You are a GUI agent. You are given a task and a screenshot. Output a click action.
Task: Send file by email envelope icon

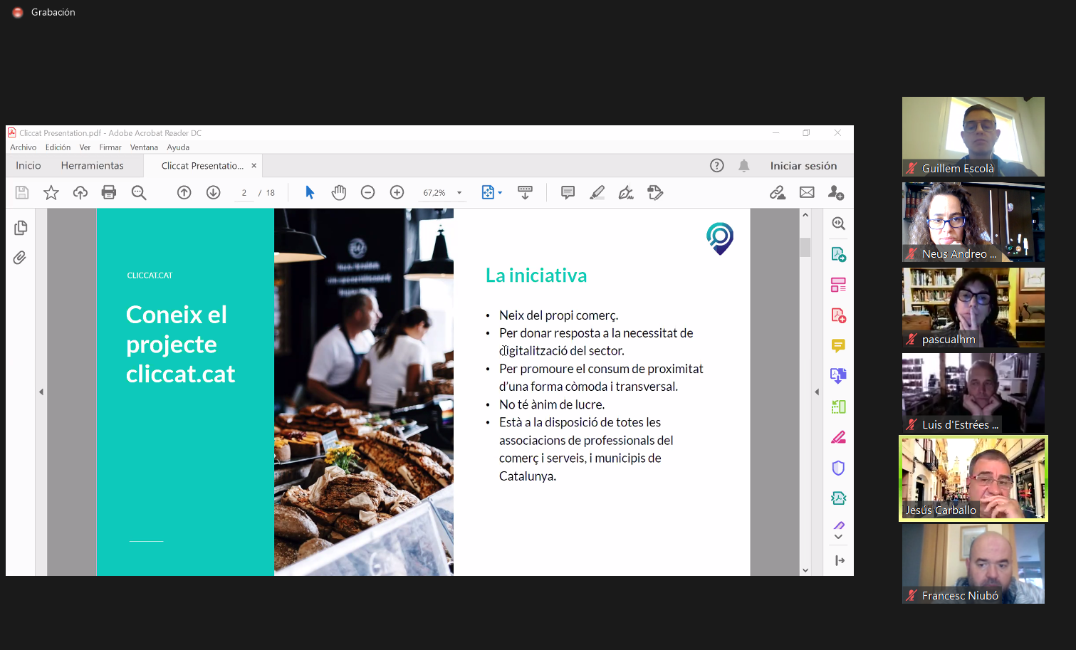[807, 192]
